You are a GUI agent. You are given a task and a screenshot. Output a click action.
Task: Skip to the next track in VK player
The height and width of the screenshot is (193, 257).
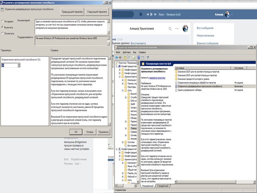click(x=155, y=14)
